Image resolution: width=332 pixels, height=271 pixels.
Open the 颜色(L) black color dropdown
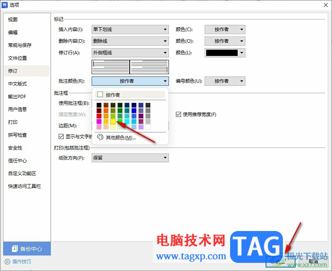click(225, 53)
